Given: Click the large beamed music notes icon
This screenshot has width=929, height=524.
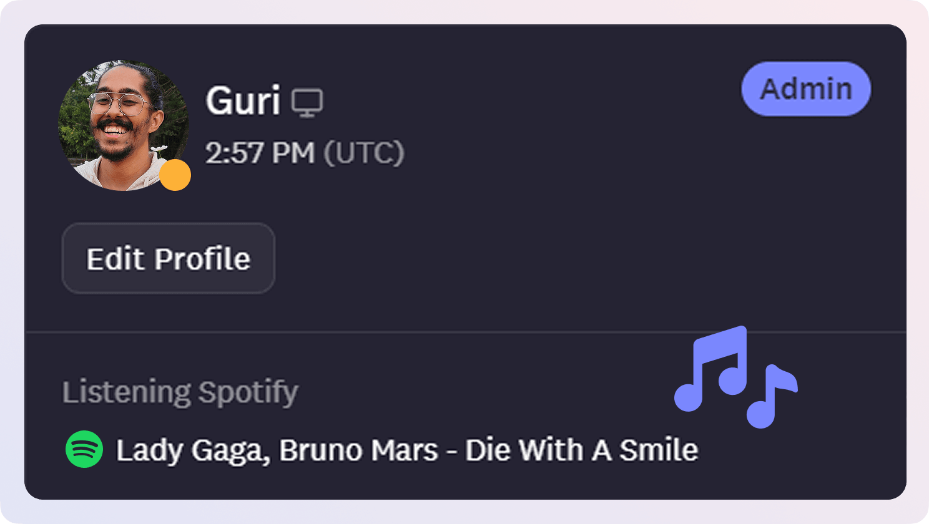Looking at the screenshot, I should 713,369.
